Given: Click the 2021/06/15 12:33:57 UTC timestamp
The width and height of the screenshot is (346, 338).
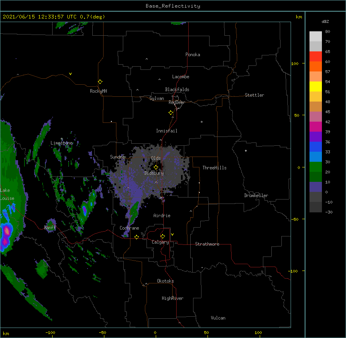Looking at the screenshot, I should (40, 17).
